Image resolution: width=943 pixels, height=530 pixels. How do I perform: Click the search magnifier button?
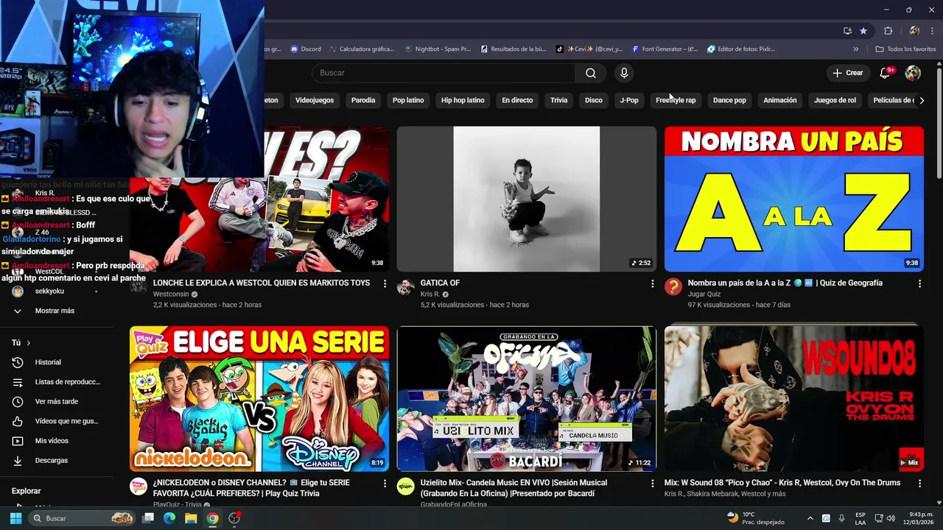pyautogui.click(x=591, y=73)
